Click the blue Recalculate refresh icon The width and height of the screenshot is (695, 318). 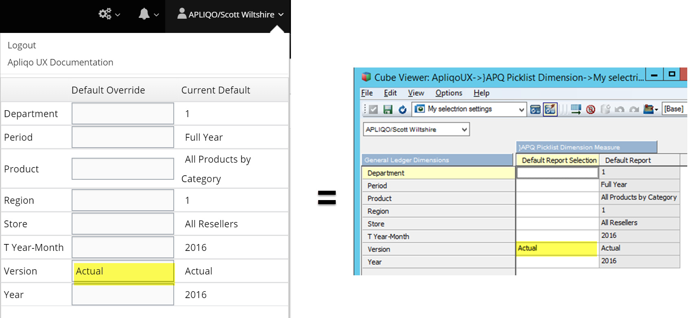click(402, 109)
